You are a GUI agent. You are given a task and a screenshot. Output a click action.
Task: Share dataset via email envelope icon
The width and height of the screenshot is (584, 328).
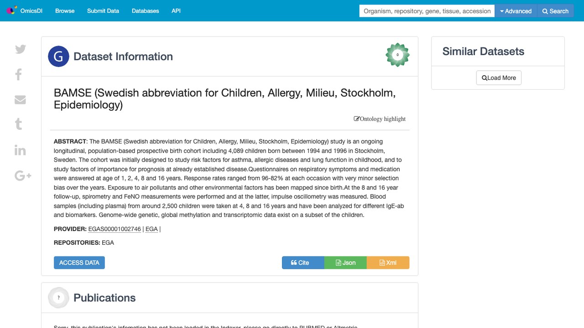[20, 100]
